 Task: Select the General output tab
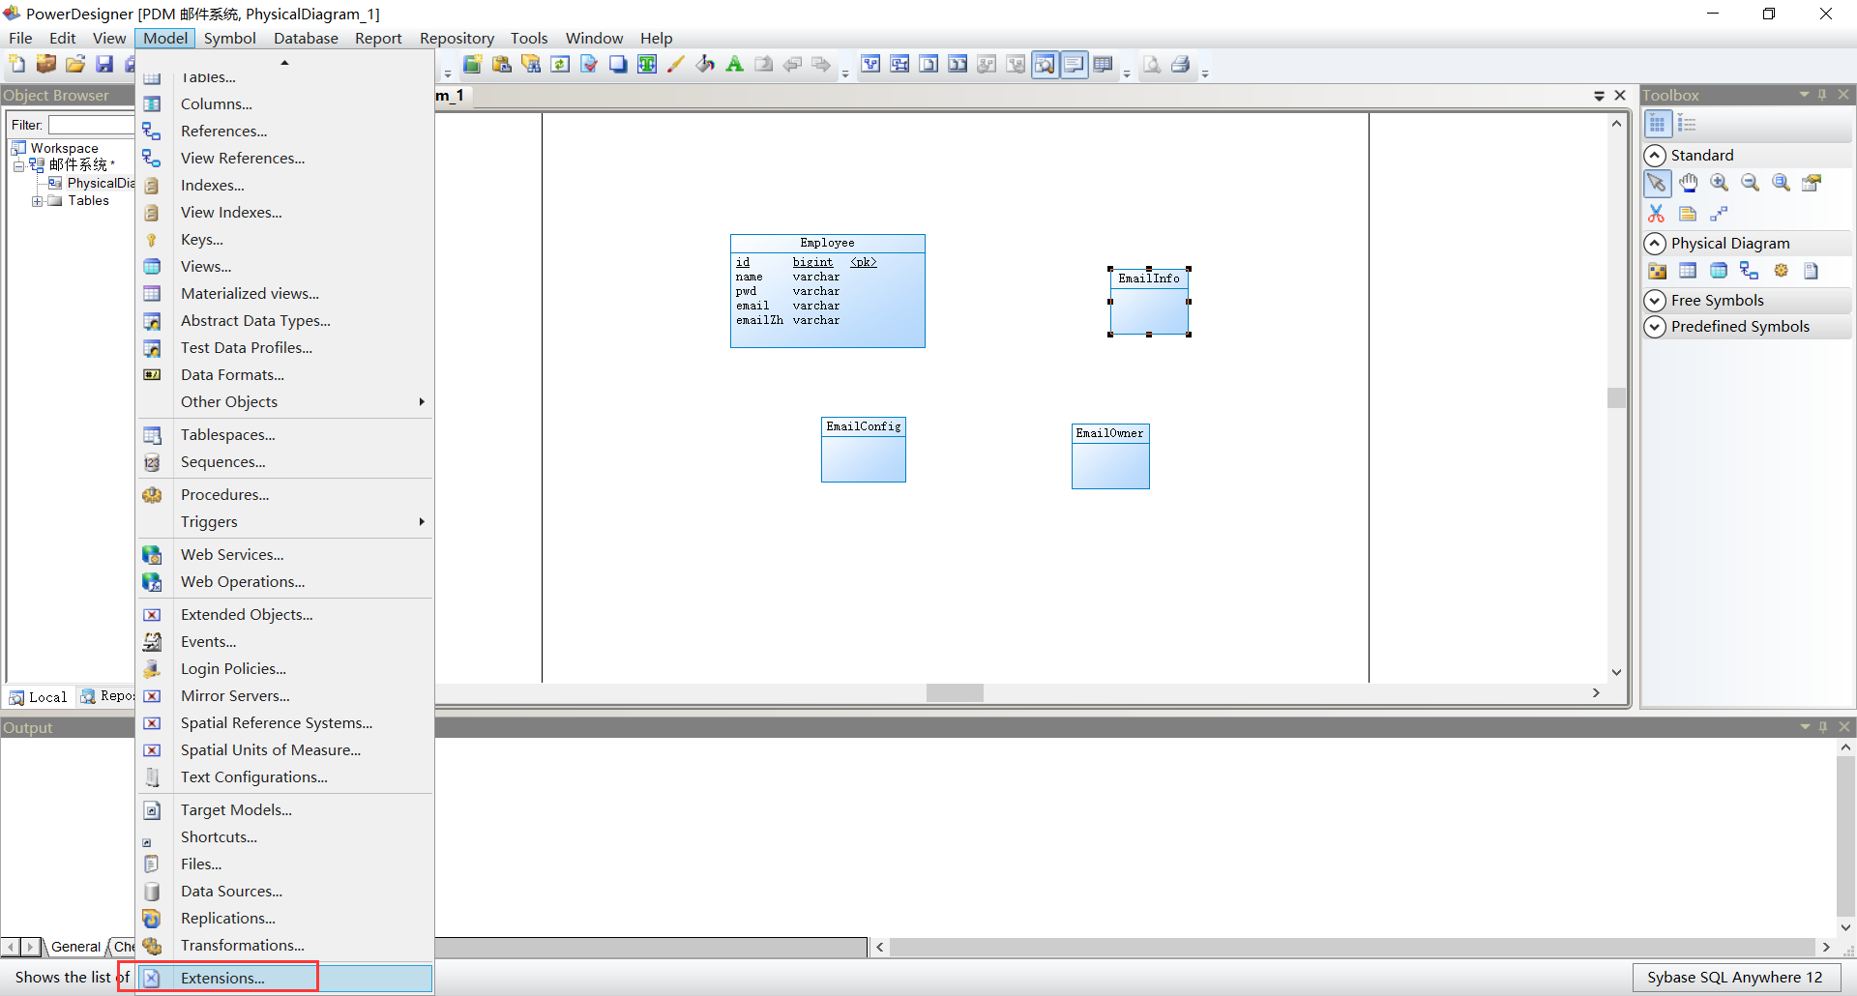click(x=75, y=947)
